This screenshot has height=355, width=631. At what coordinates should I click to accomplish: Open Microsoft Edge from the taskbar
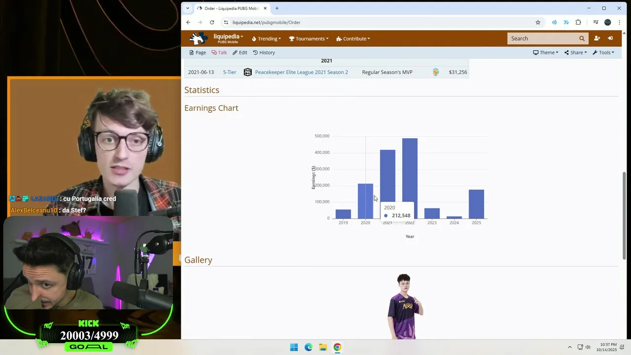(308, 347)
